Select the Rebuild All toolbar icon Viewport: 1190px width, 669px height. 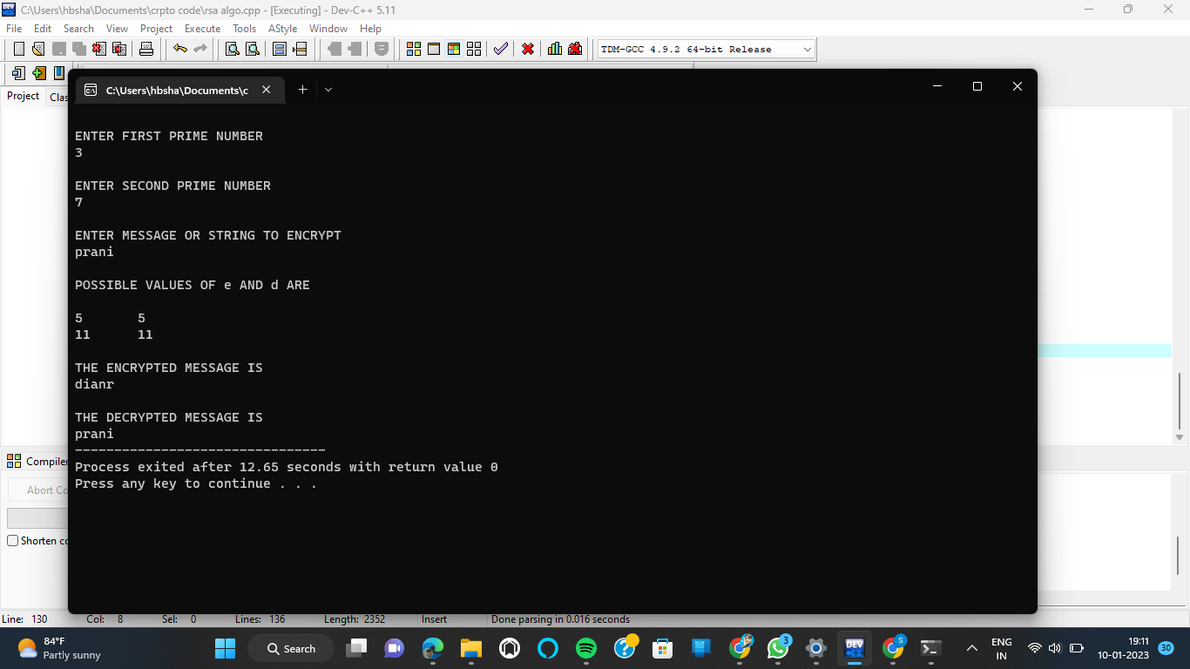(473, 49)
